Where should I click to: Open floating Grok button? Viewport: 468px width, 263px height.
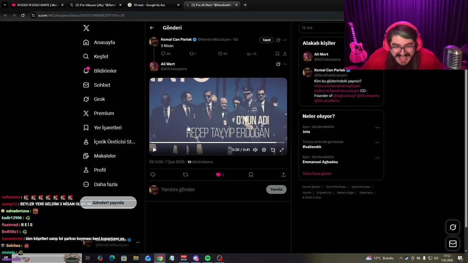[453, 227]
